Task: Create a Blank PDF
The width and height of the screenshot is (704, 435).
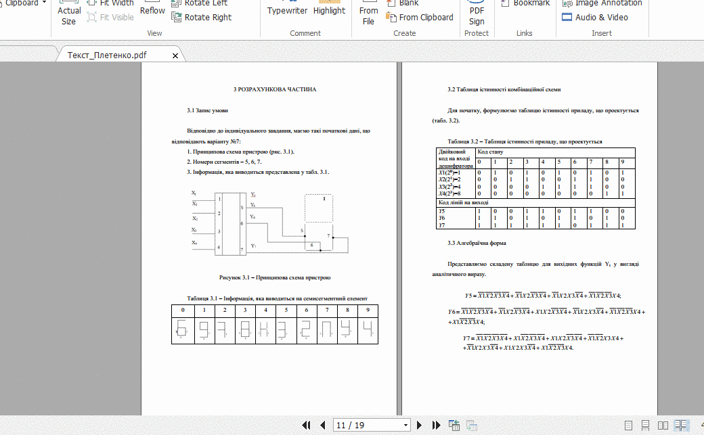Action: (403, 3)
